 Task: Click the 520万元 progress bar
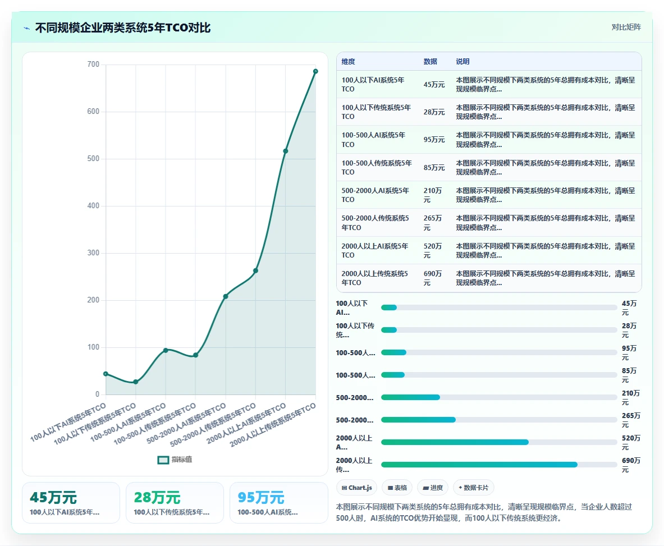[499, 442]
